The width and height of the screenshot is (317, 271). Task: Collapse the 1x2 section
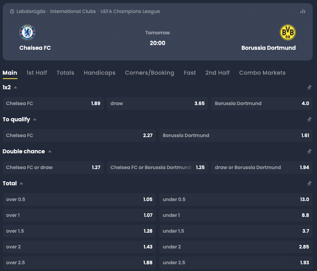(x=15, y=87)
